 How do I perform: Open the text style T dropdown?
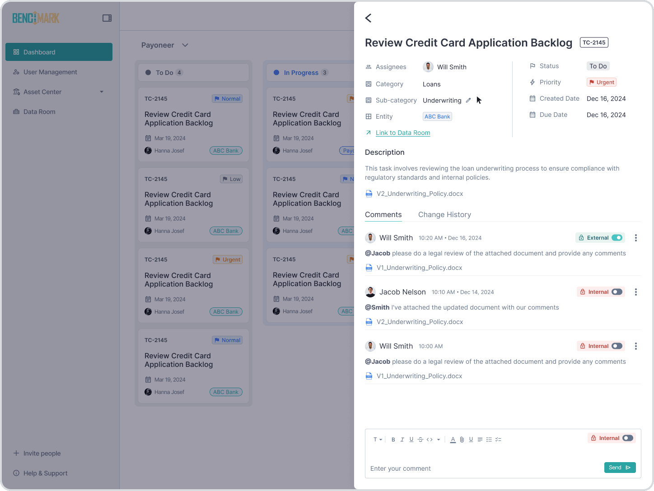(378, 440)
